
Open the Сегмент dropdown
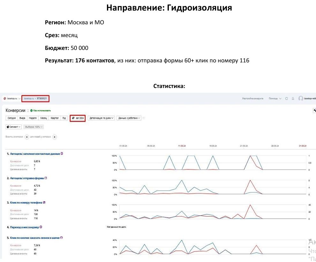pyautogui.click(x=13, y=127)
